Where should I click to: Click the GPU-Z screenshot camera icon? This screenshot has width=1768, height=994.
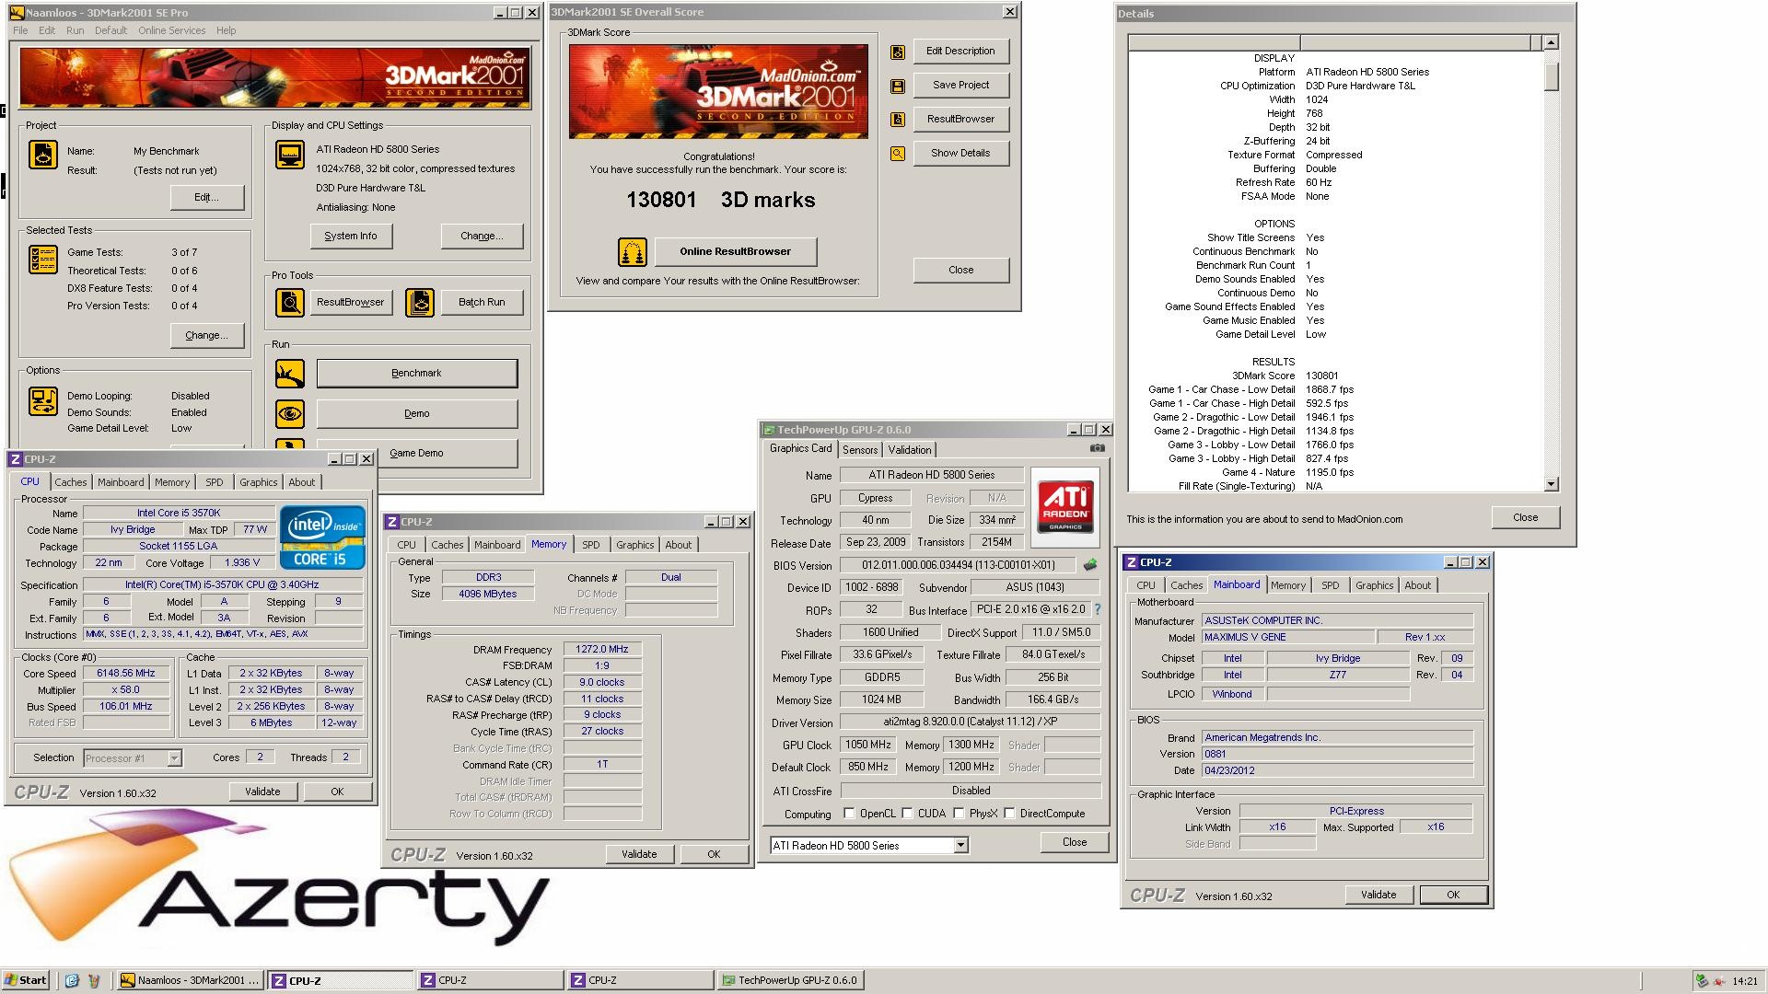pyautogui.click(x=1098, y=448)
